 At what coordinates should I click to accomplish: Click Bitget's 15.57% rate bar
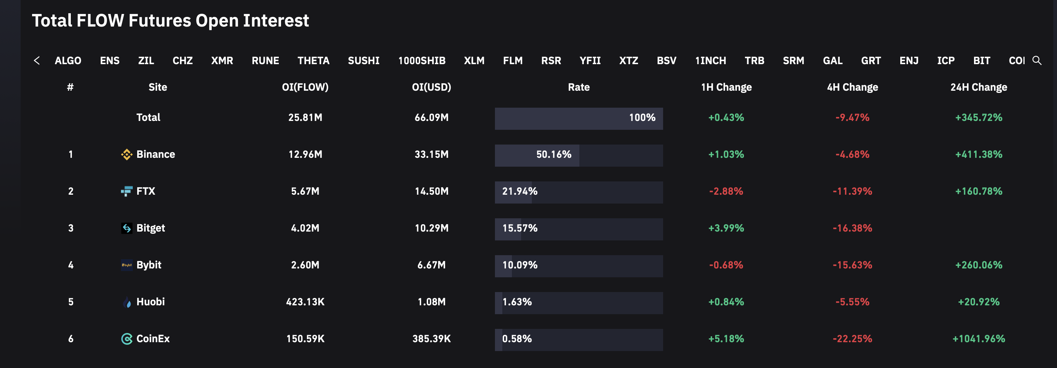tap(579, 229)
